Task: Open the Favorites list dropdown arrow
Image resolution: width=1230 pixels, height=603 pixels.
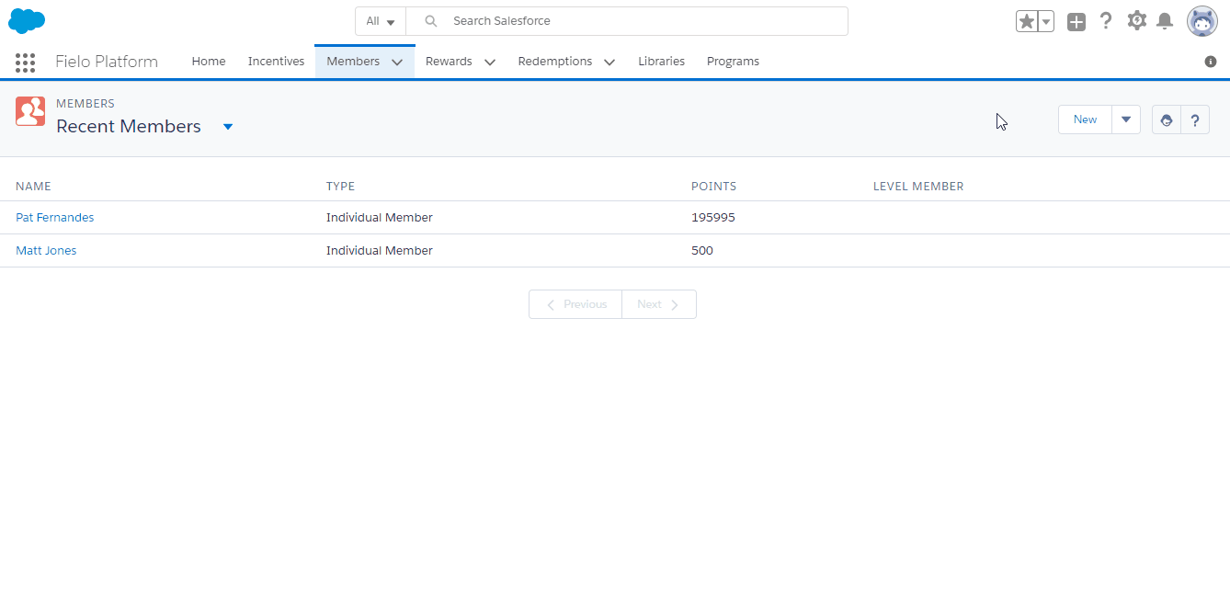Action: [x=1045, y=21]
